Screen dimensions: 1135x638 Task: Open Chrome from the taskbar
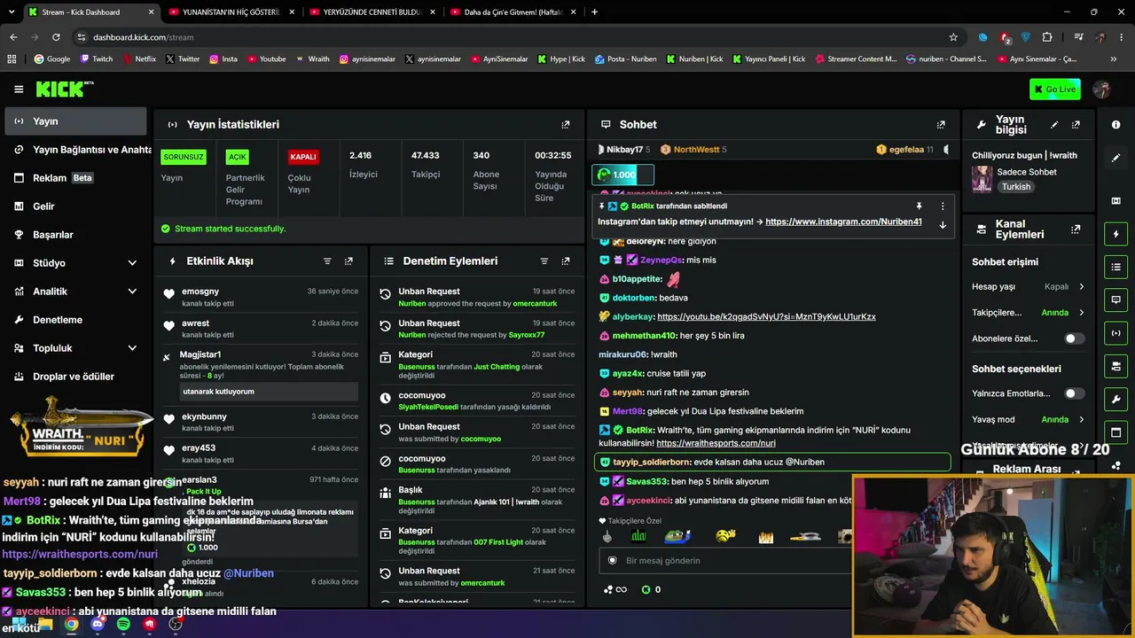coord(71,625)
